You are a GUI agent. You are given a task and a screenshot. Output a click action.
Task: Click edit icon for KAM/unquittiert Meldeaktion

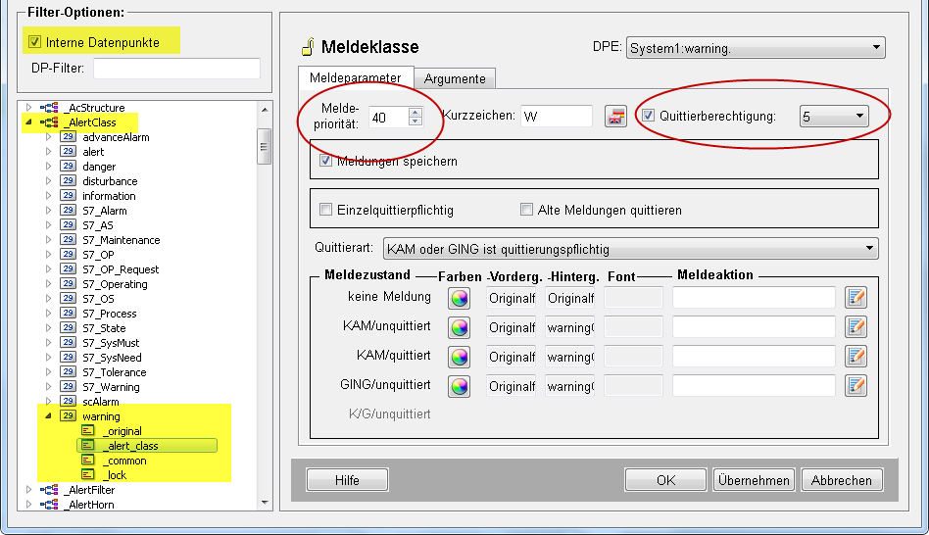tap(856, 327)
